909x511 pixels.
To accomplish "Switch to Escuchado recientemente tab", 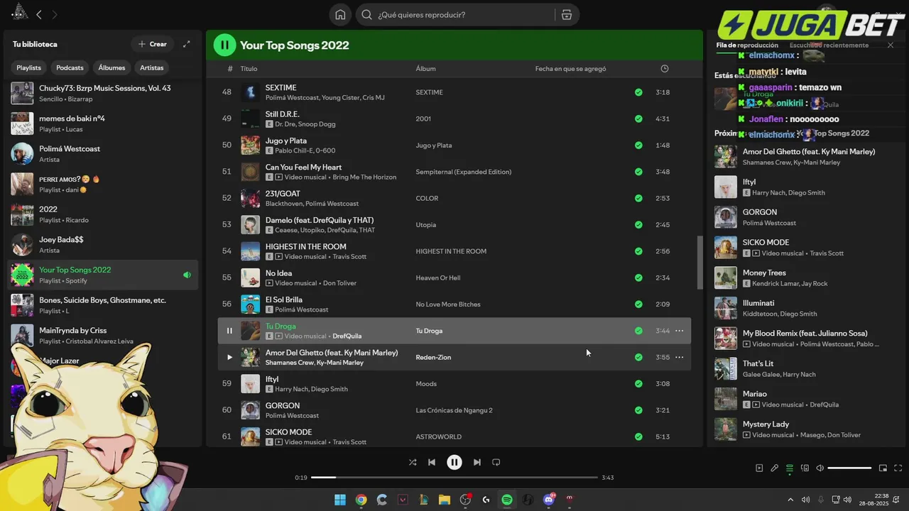I will click(829, 45).
